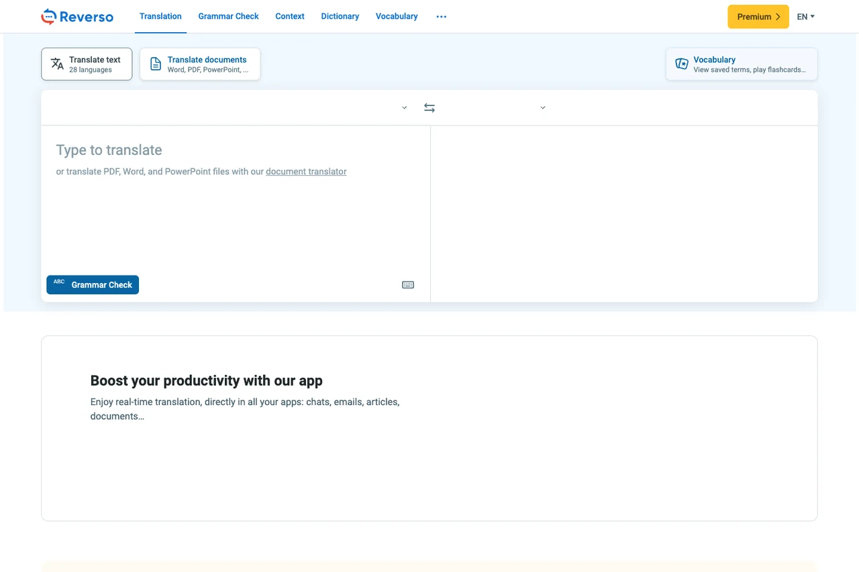859x572 pixels.
Task: Expand the source language dropdown
Action: tap(404, 107)
